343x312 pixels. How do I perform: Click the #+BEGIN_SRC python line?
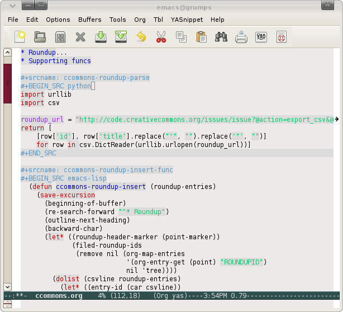(x=56, y=86)
